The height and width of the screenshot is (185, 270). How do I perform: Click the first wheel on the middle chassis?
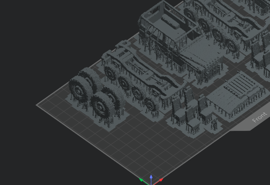coord(110,73)
